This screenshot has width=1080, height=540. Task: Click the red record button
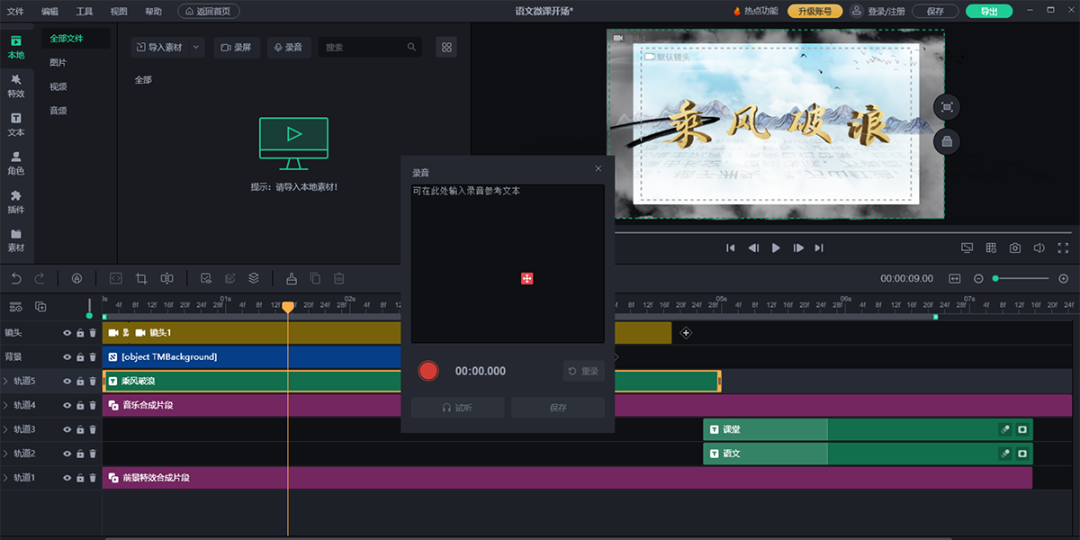click(428, 371)
